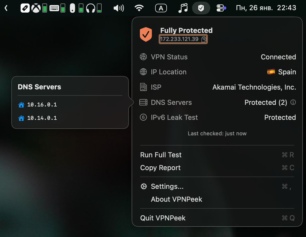
Task: Select Run Full Test
Action: pyautogui.click(x=161, y=155)
